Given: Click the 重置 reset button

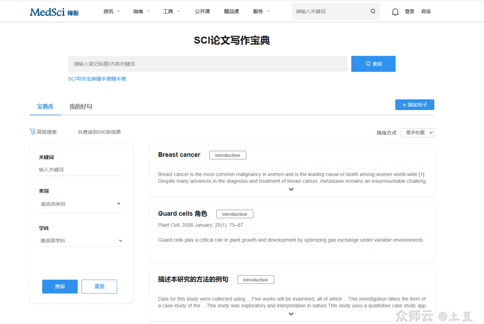Looking at the screenshot, I should (99, 286).
